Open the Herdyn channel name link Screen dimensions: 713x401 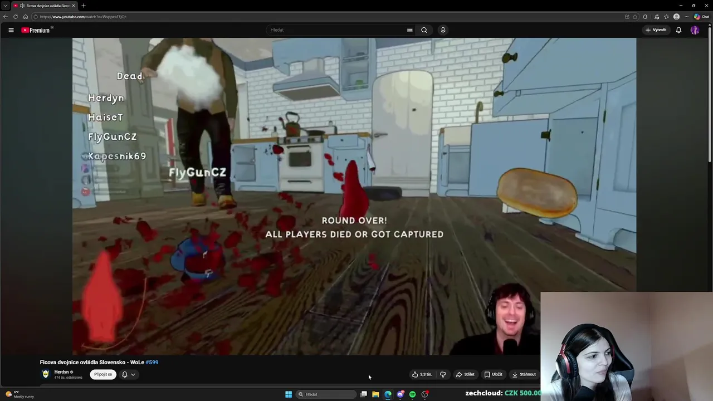coord(62,372)
